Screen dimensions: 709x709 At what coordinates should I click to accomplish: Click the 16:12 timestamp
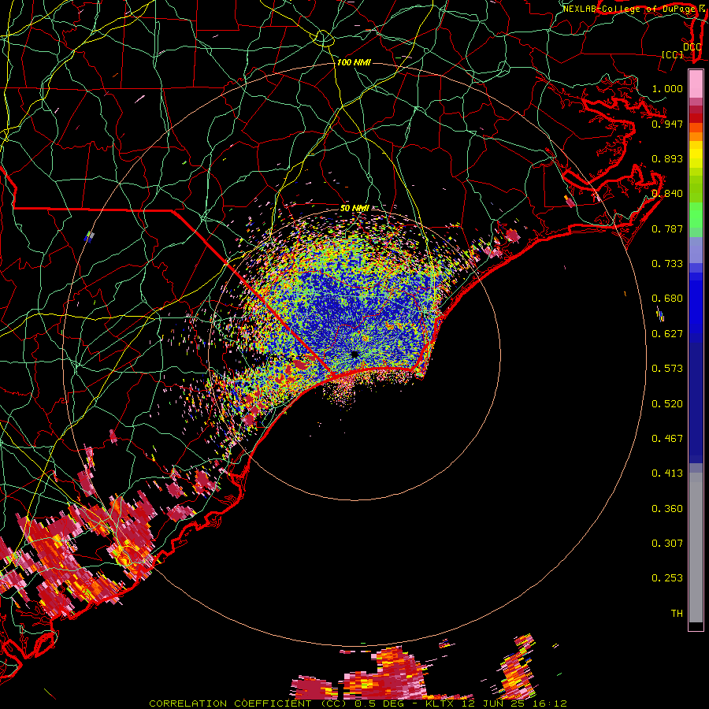(x=549, y=703)
